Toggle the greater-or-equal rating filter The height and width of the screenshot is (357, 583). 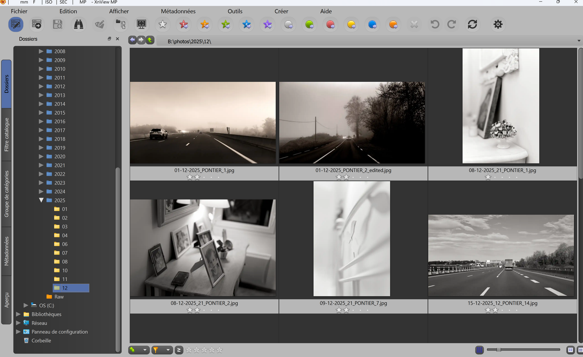coord(179,350)
